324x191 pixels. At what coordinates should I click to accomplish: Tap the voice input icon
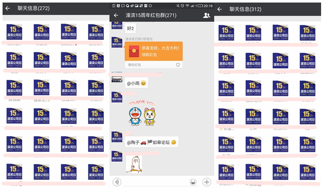[117, 182]
